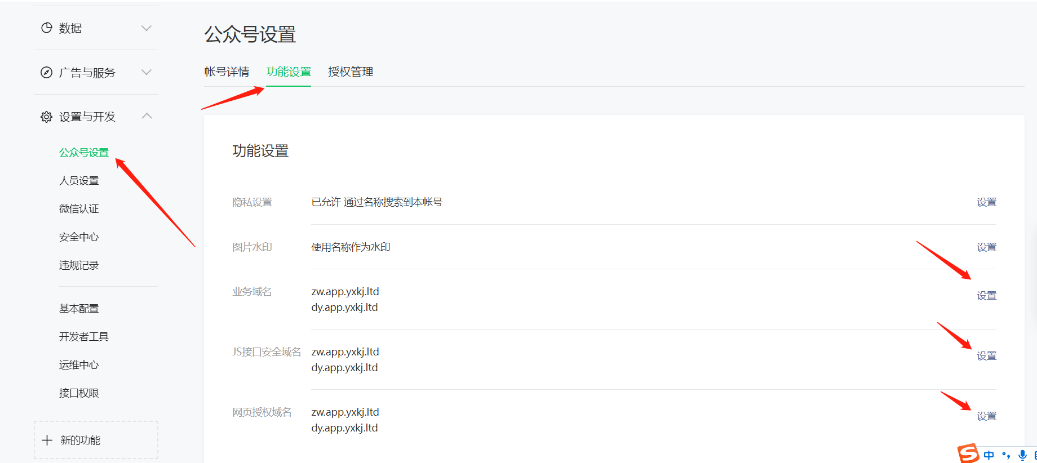The width and height of the screenshot is (1037, 463).
Task: Click the 图片水印 row label
Action: (x=252, y=247)
